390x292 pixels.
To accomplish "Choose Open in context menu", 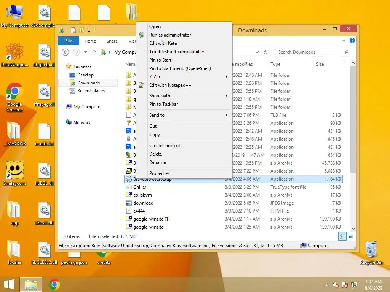I will 184,27.
